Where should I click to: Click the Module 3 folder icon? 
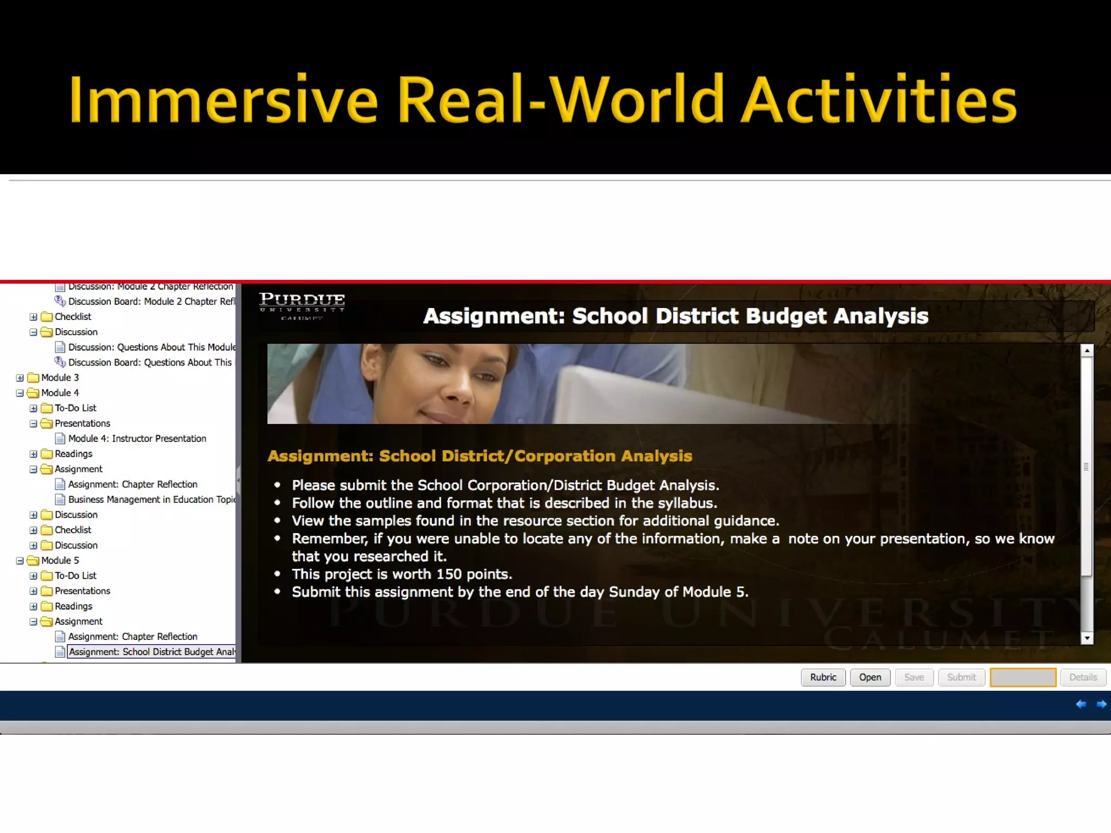coord(34,377)
